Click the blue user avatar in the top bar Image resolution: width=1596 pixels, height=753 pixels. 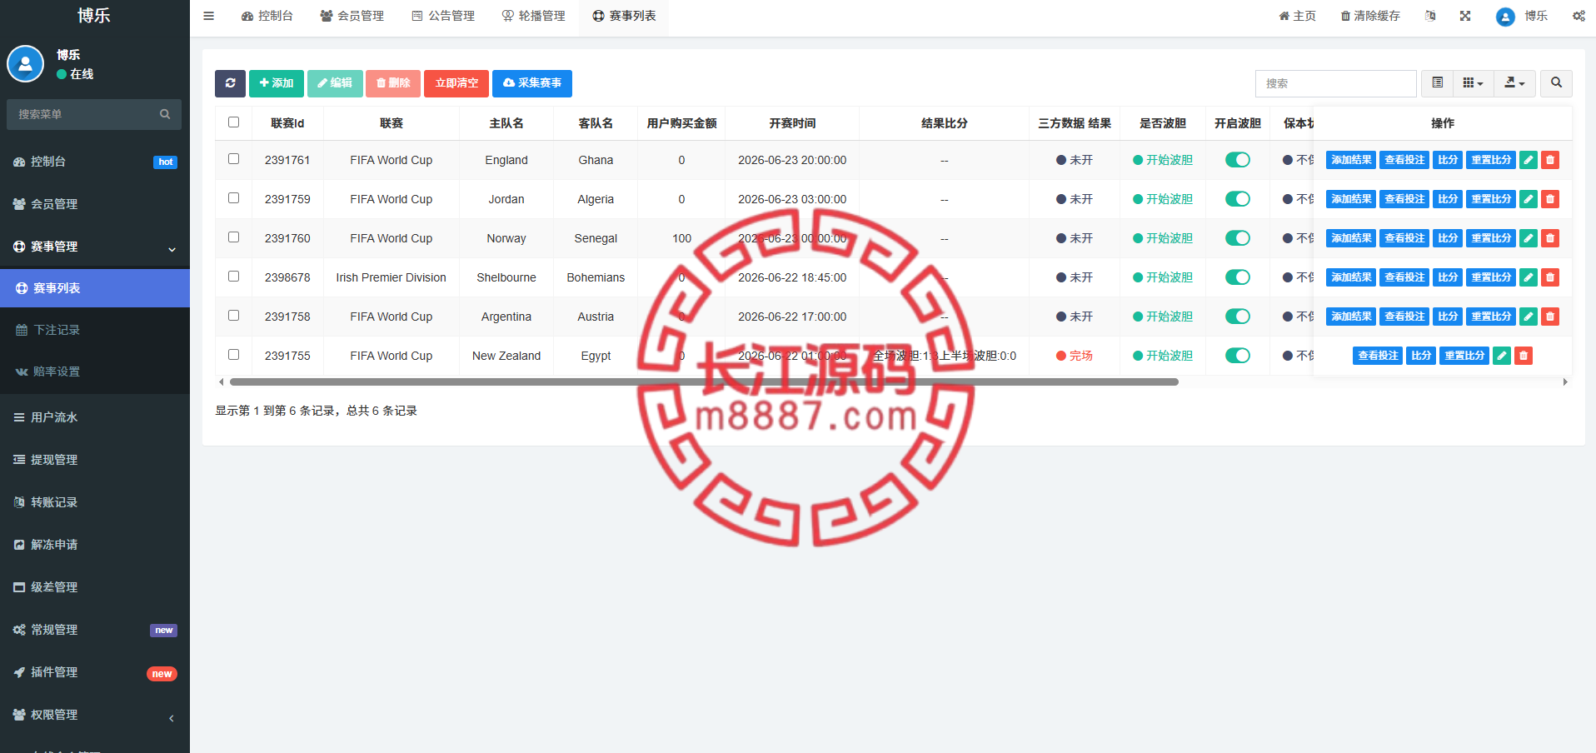1505,17
